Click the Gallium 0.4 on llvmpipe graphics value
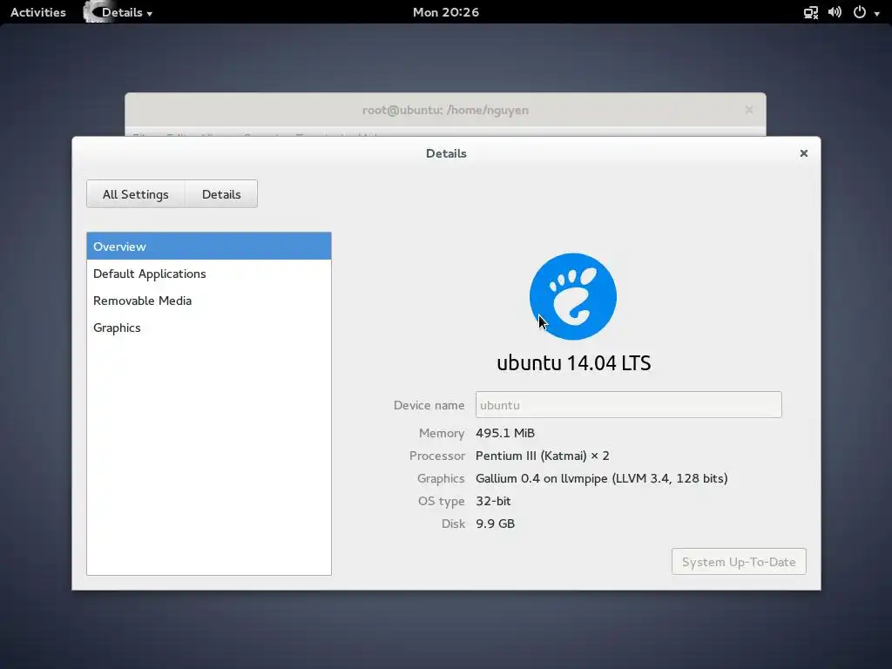This screenshot has height=669, width=892. [602, 478]
